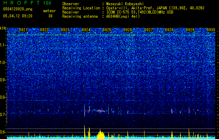Click the Observer field label

[71, 4]
